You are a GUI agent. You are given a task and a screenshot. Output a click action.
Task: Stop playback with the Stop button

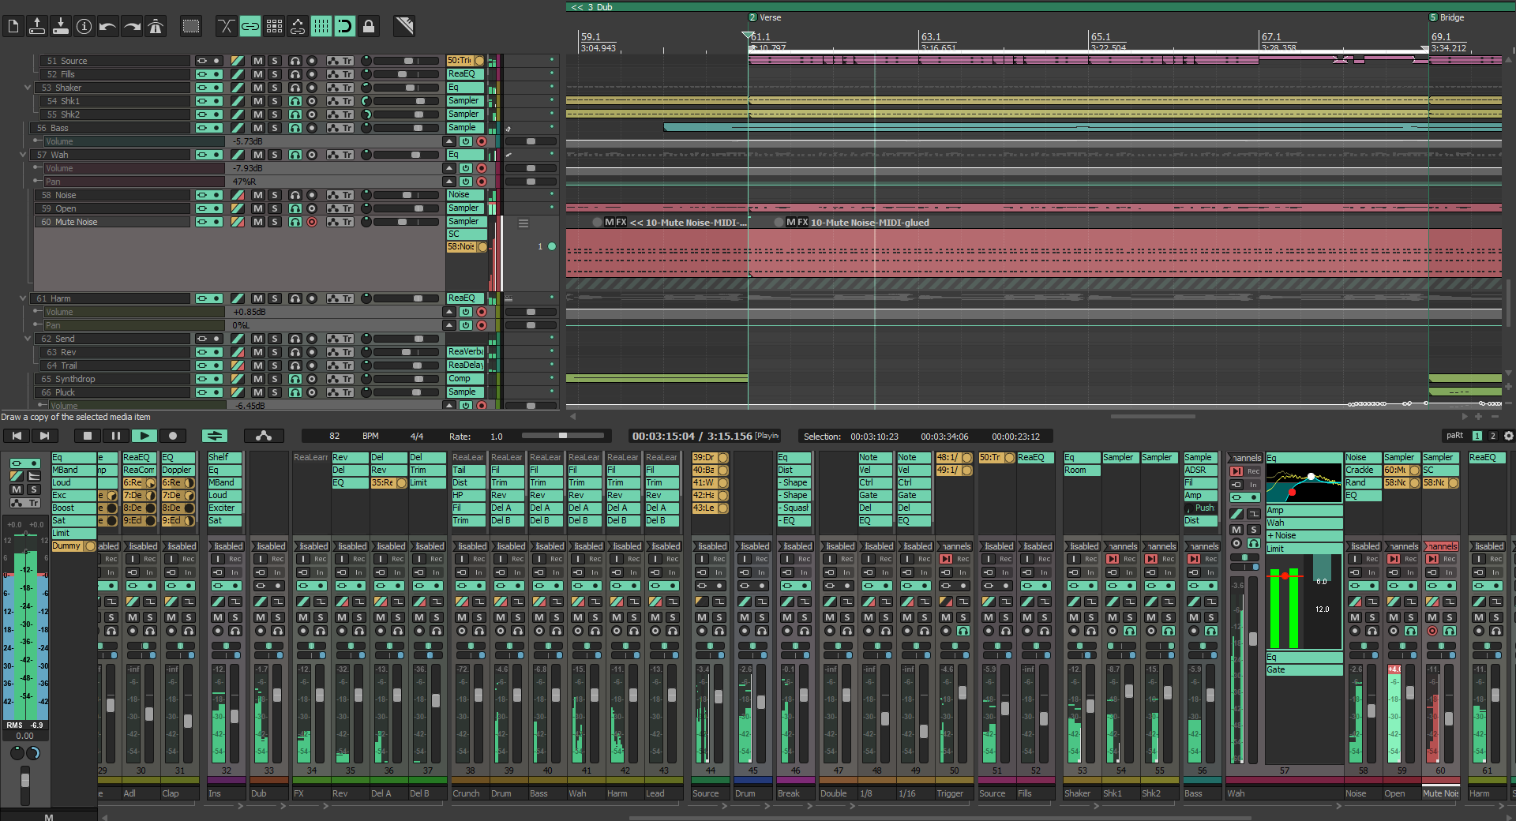(x=88, y=436)
